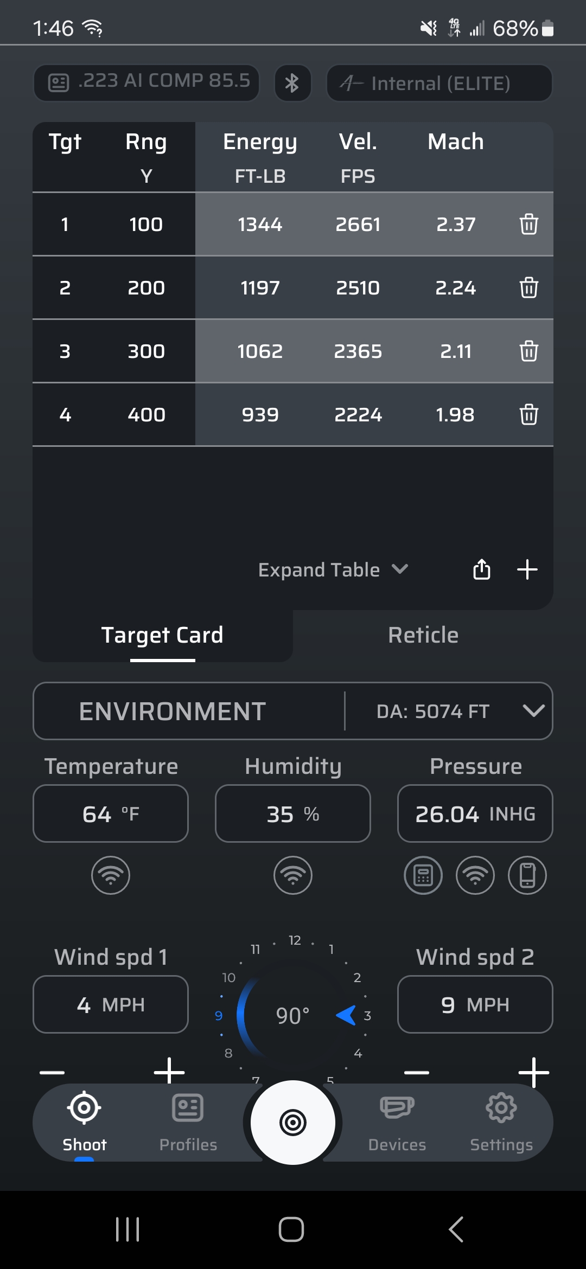The width and height of the screenshot is (586, 1269).
Task: Click the wind direction dial showing 90°
Action: [x=293, y=1015]
